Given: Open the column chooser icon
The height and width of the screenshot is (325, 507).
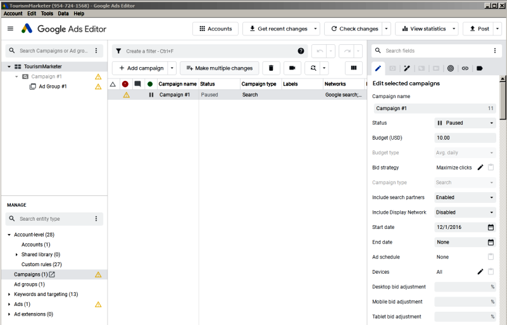Looking at the screenshot, I should [x=354, y=68].
